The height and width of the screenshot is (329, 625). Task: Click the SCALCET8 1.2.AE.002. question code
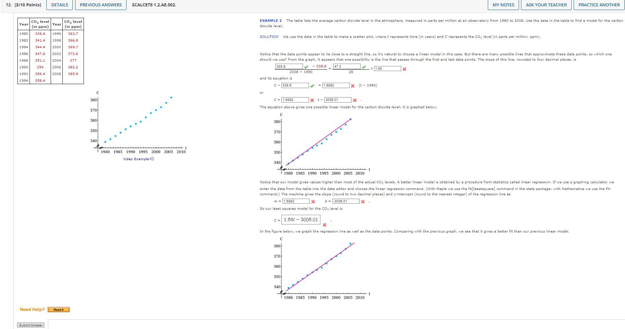[x=154, y=5]
